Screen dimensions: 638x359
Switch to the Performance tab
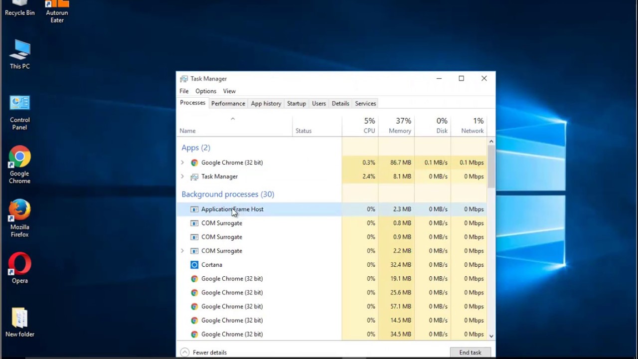coord(228,104)
